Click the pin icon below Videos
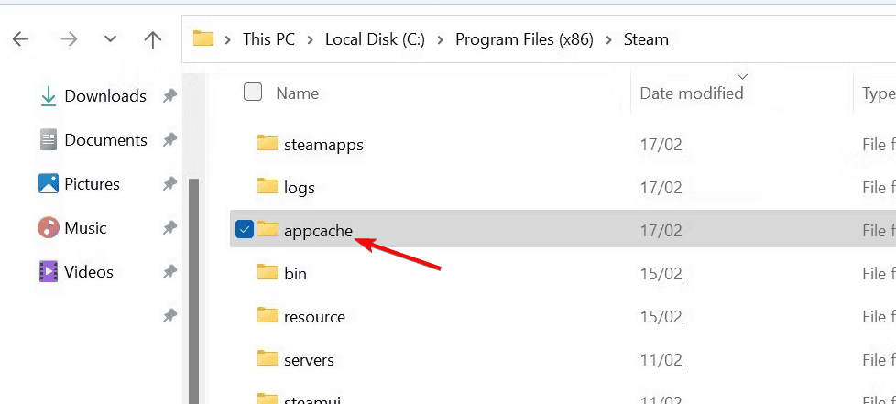The height and width of the screenshot is (404, 896). coord(169,315)
